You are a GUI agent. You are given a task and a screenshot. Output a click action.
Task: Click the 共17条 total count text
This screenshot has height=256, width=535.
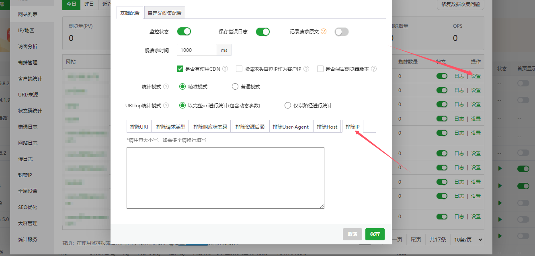point(438,240)
